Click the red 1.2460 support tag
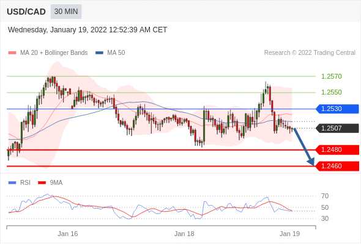Viewport: 361px width, 244px height. (337, 166)
